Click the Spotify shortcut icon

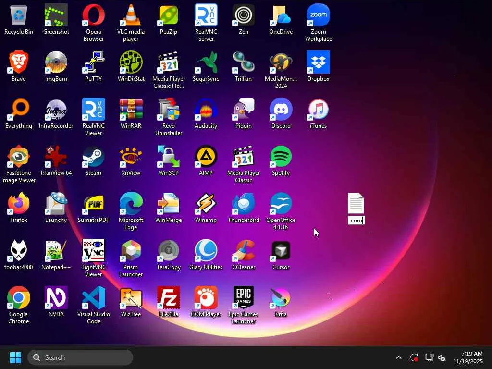click(281, 157)
